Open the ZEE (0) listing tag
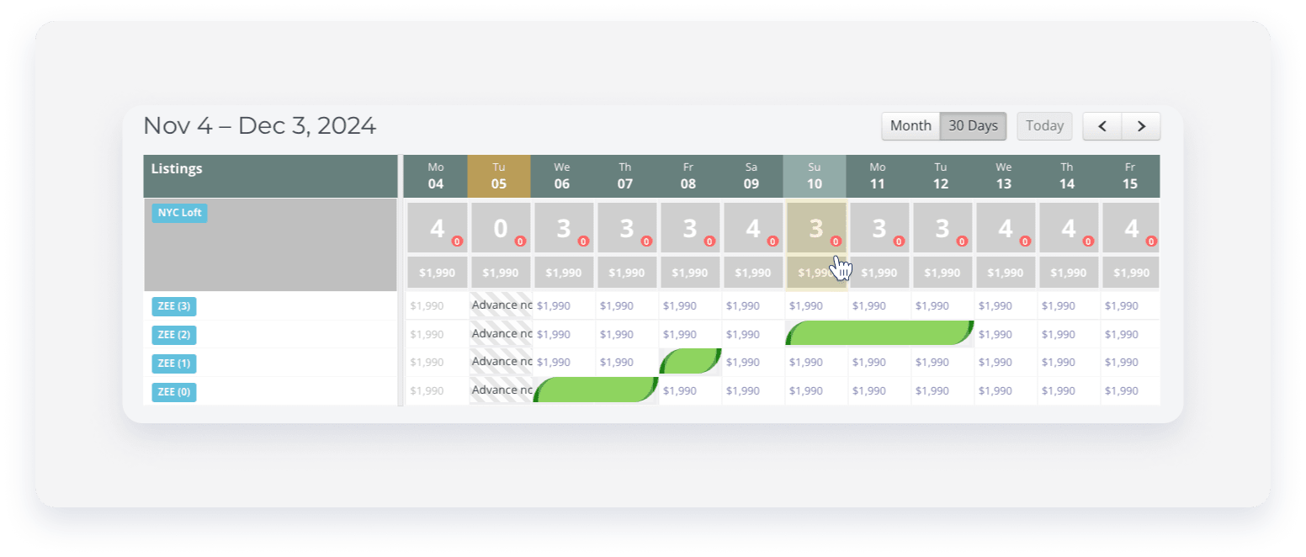The width and height of the screenshot is (1306, 557). [174, 392]
